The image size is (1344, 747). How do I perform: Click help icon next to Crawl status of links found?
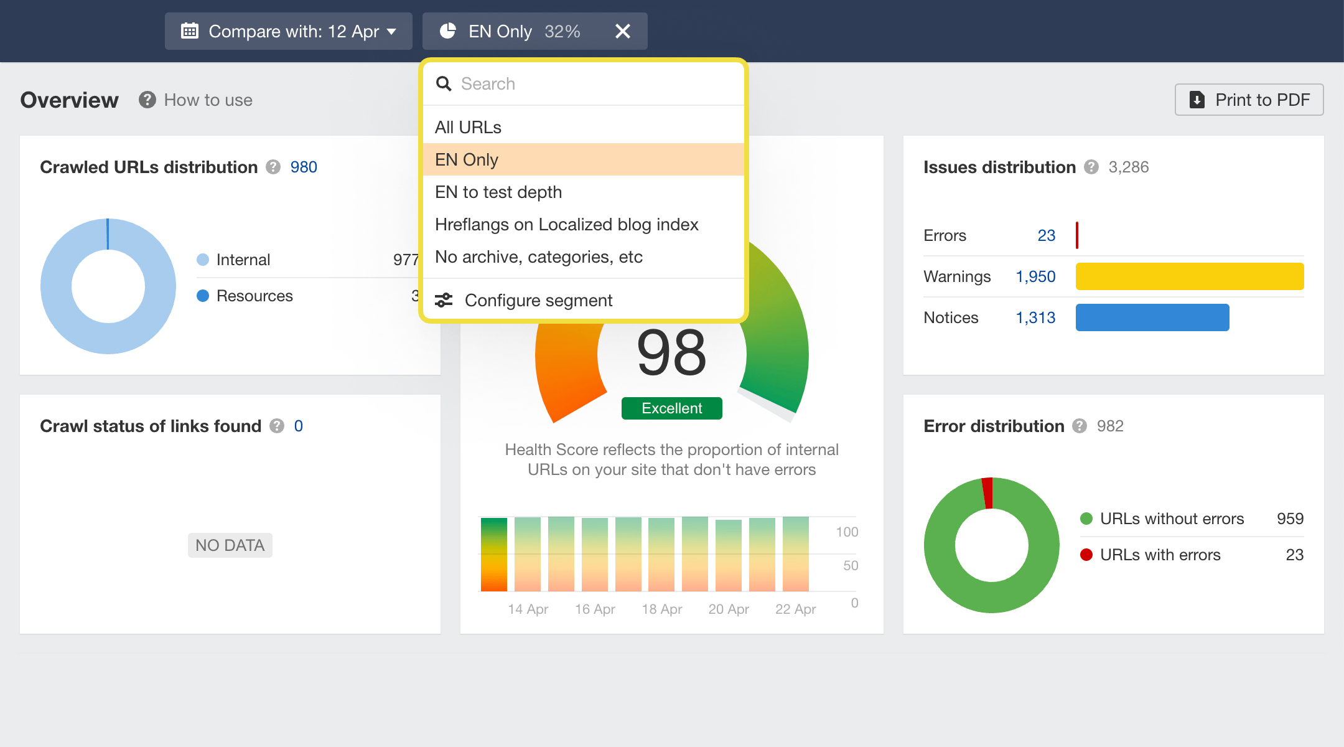coord(277,426)
